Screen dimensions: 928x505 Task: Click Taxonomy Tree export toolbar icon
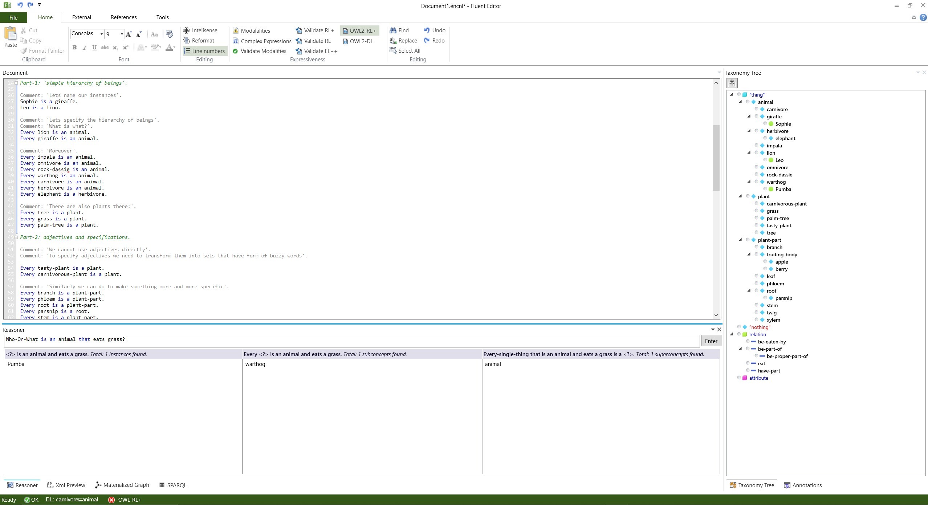point(732,83)
